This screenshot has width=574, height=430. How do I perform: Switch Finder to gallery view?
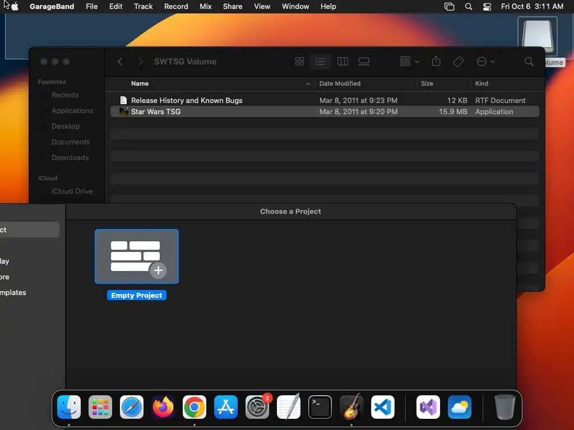pos(364,62)
